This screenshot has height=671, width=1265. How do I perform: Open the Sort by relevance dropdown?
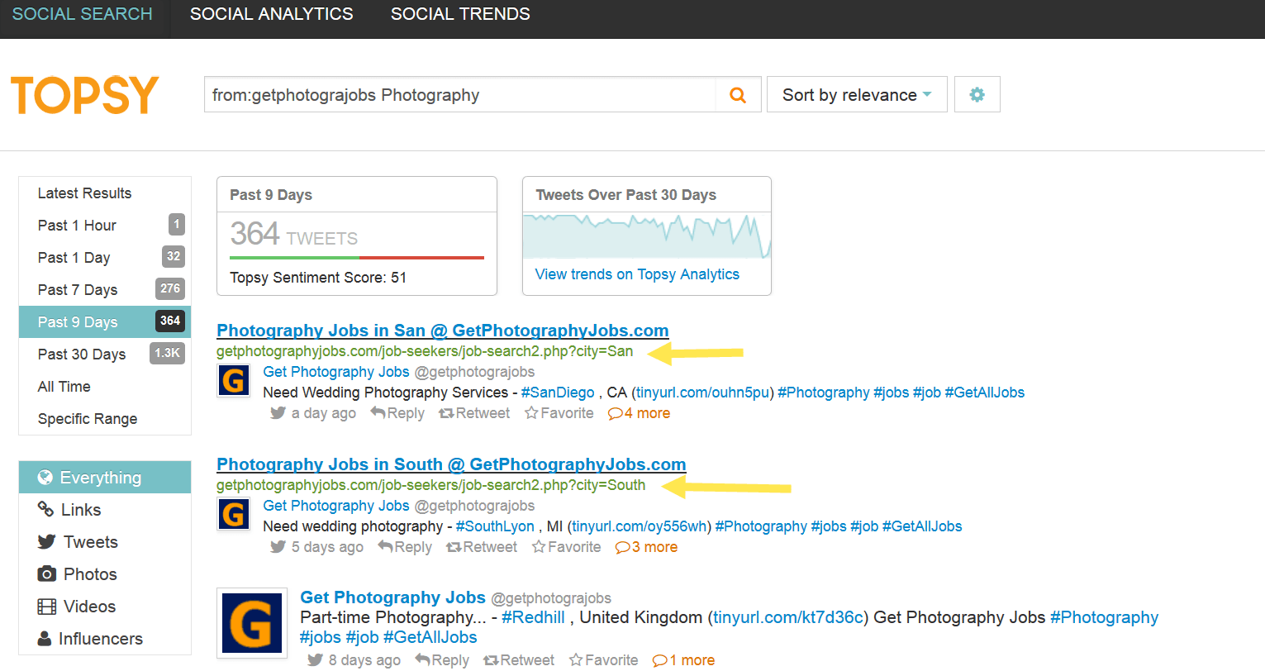[x=857, y=95]
